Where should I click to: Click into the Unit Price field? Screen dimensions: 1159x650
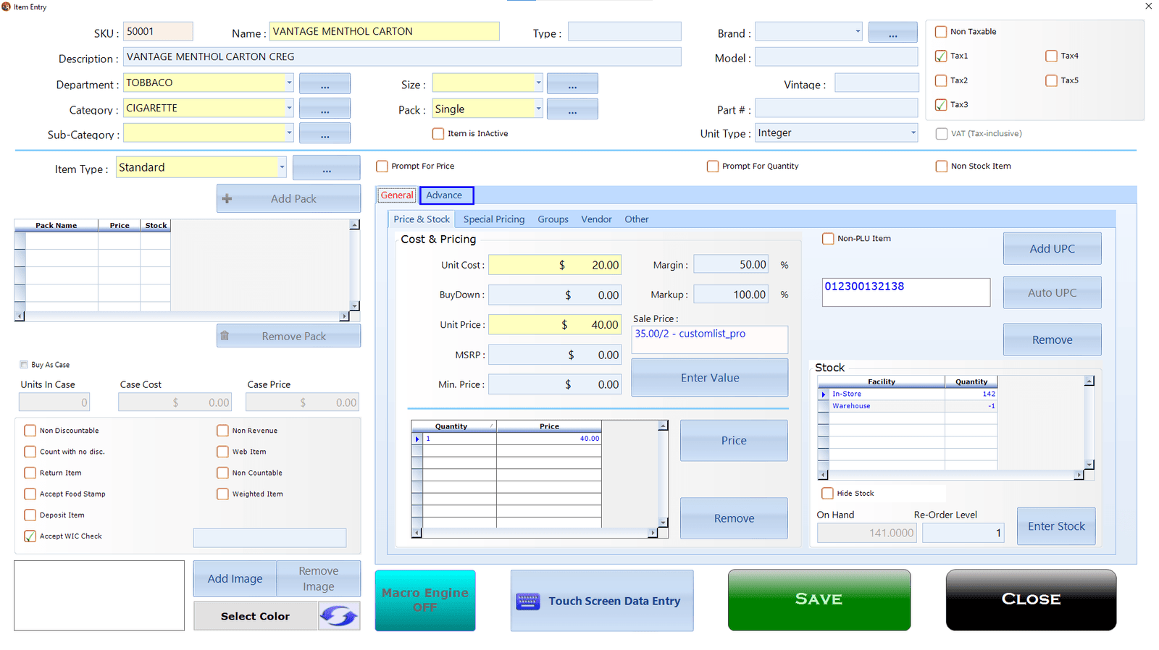[x=555, y=324]
